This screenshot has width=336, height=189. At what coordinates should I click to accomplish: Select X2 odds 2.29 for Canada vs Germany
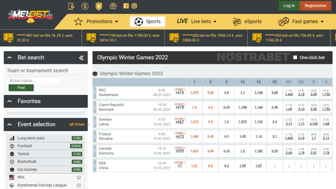[x=274, y=151]
